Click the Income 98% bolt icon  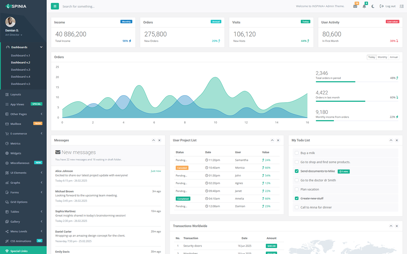tap(130, 41)
